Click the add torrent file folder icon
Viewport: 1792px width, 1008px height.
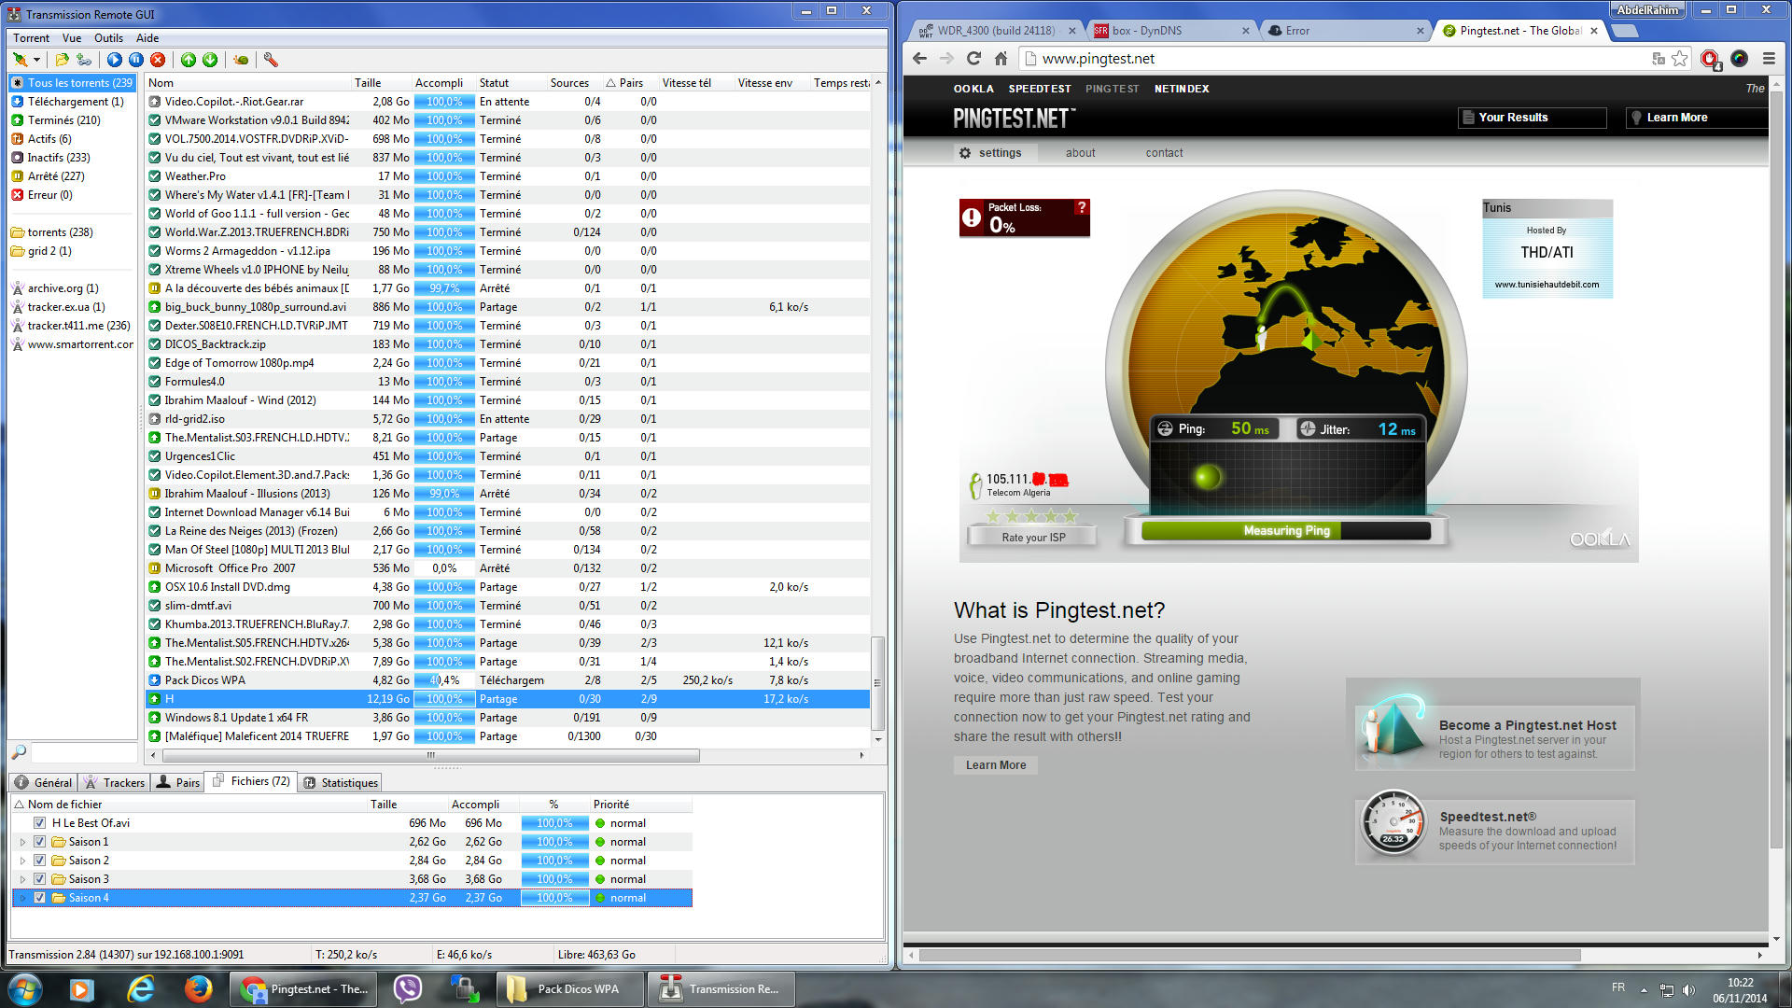point(62,60)
